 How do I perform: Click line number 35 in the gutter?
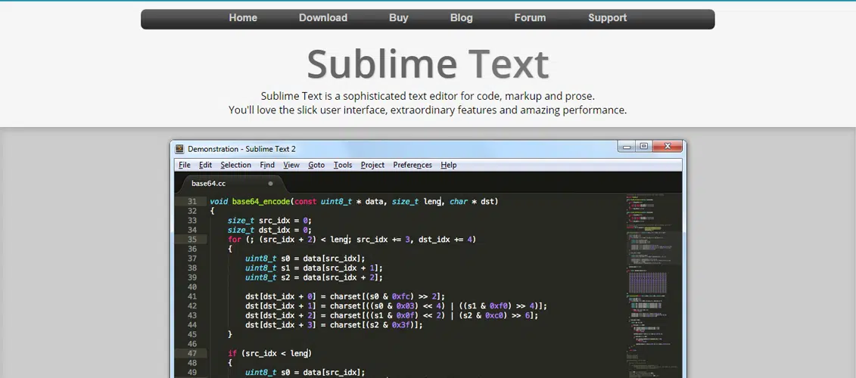click(192, 240)
